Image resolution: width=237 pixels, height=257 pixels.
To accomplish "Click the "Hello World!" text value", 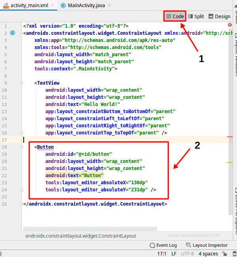I will tap(101, 104).
